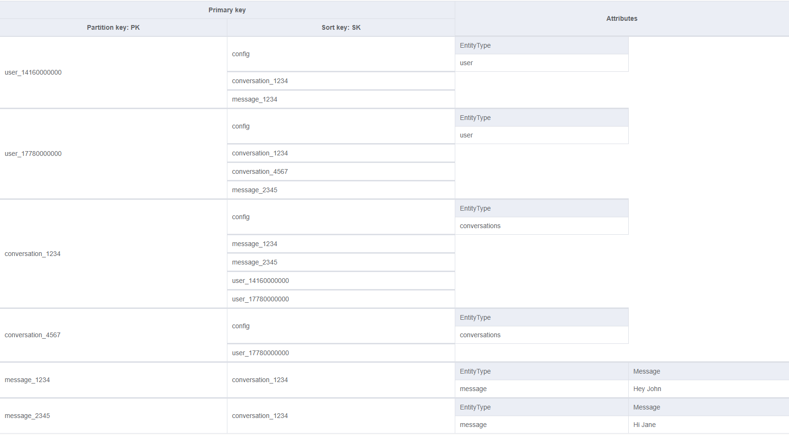The image size is (789, 435).
Task: Click 'conversations' value for conversation_1234 partition
Action: tap(542, 226)
